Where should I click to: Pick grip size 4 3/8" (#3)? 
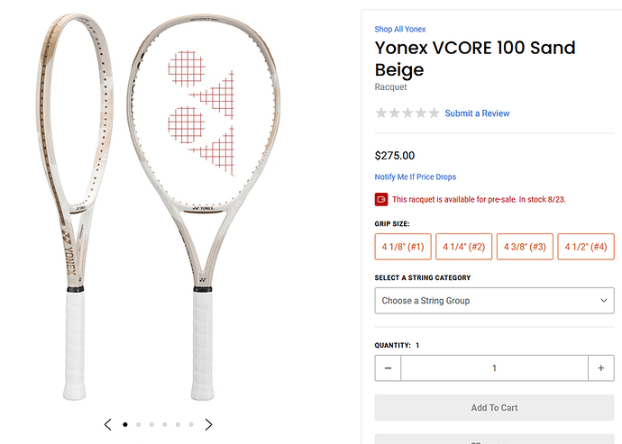525,247
